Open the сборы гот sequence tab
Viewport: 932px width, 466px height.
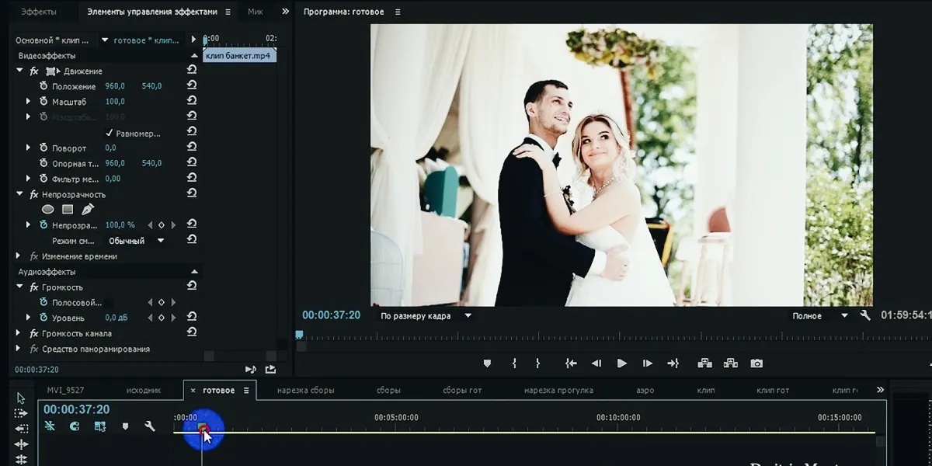click(x=462, y=390)
